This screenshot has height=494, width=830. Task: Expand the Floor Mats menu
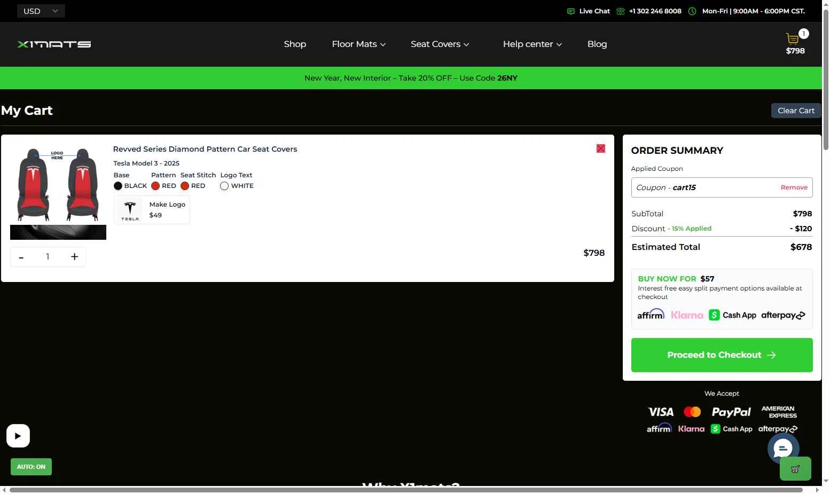(358, 44)
